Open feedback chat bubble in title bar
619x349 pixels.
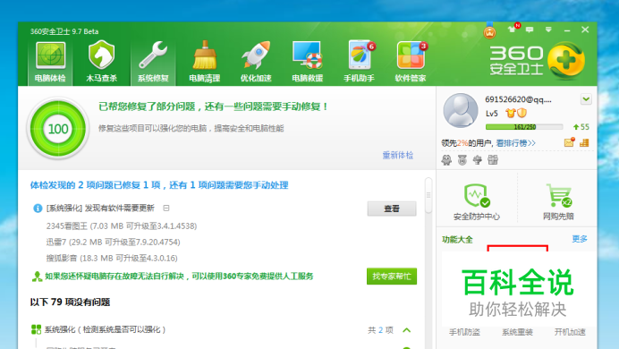click(x=530, y=30)
